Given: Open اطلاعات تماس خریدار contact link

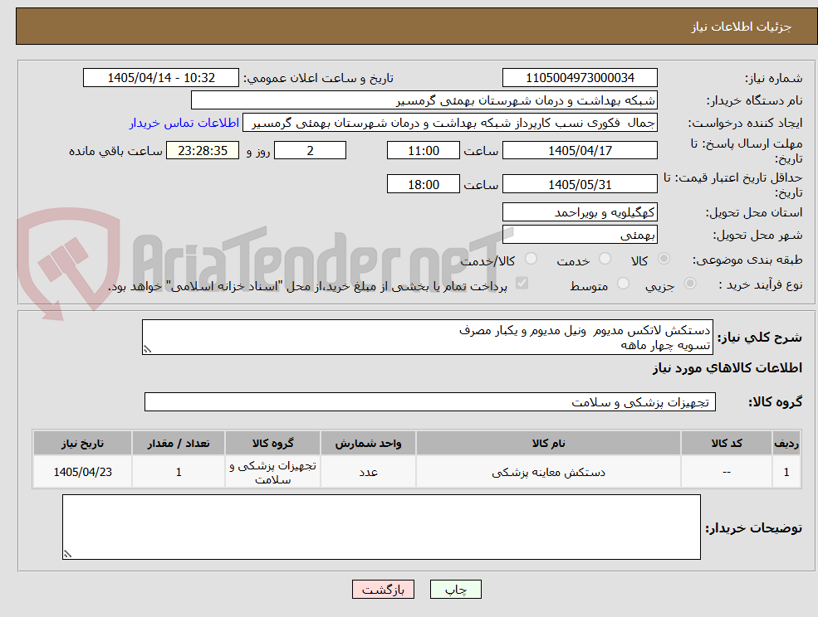Looking at the screenshot, I should click(184, 123).
